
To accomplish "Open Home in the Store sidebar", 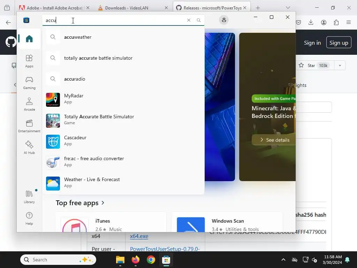I will point(29,39).
